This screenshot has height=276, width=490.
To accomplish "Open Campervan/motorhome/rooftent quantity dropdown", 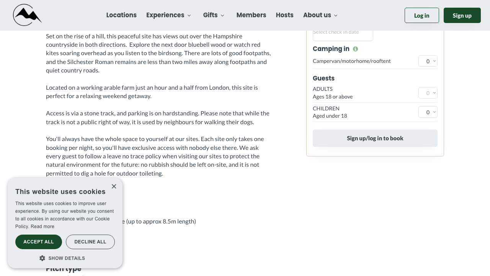I will pos(428,61).
